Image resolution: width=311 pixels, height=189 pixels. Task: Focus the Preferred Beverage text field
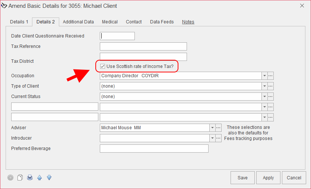154,149
